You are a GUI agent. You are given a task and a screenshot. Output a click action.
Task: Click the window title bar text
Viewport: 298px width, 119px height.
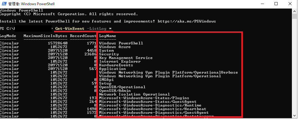(x=32, y=4)
